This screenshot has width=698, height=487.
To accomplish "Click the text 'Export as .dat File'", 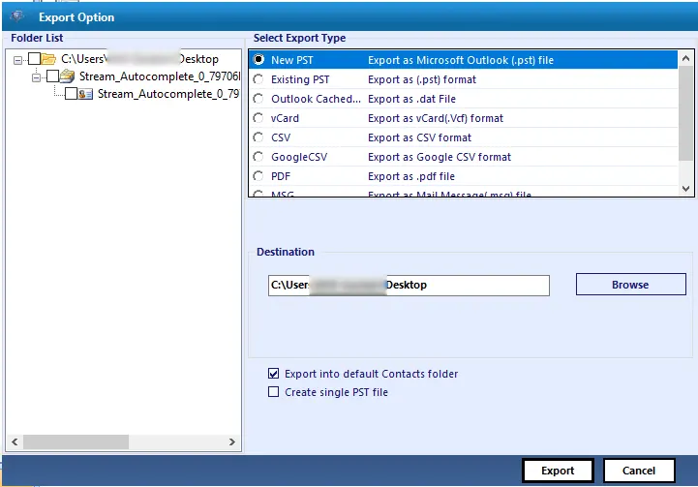I will tap(411, 99).
